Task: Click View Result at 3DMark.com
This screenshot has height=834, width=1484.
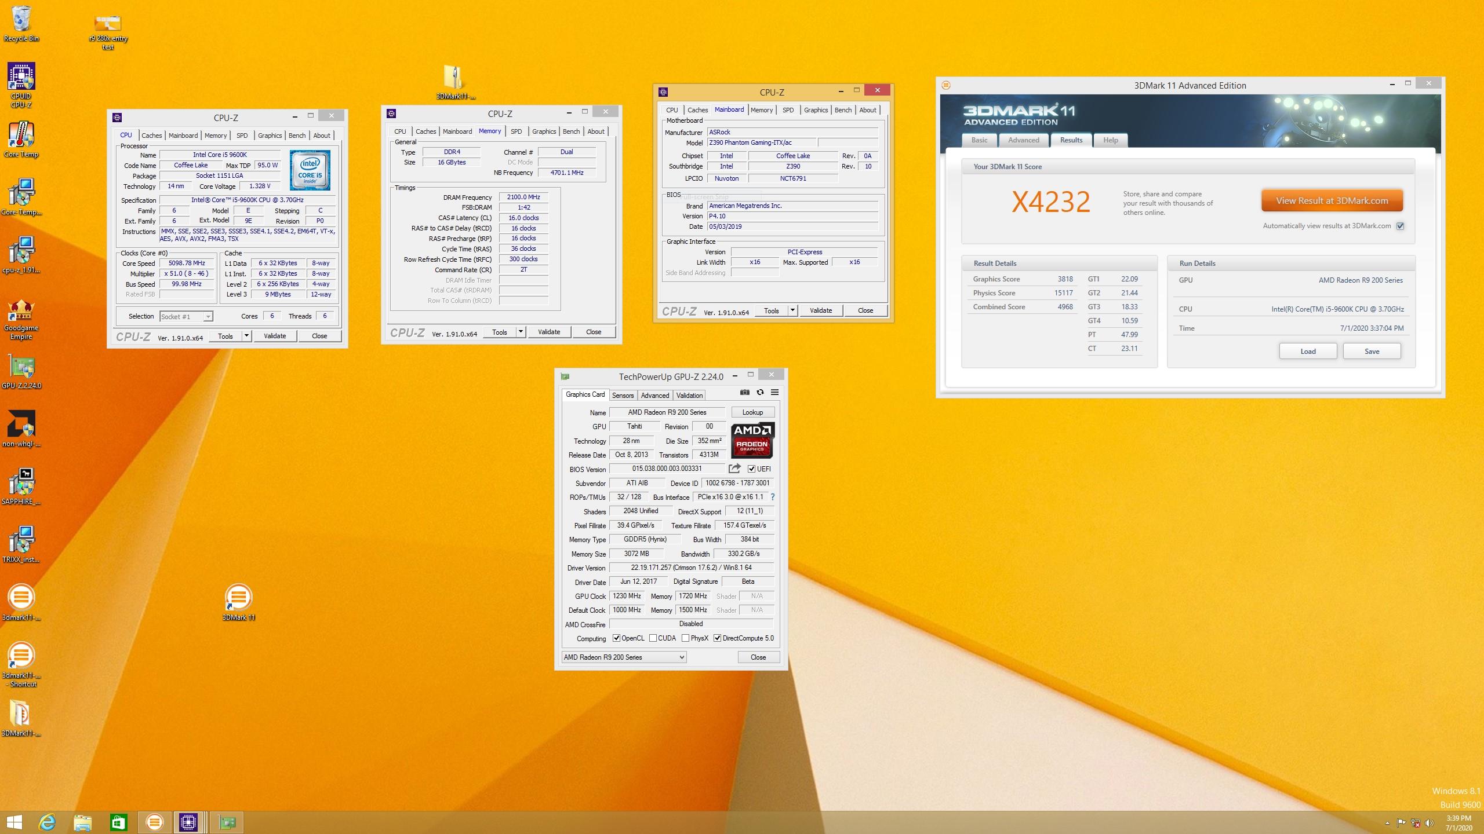Action: point(1332,201)
